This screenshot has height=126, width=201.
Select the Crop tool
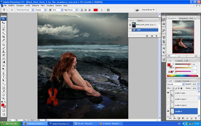click(3, 37)
